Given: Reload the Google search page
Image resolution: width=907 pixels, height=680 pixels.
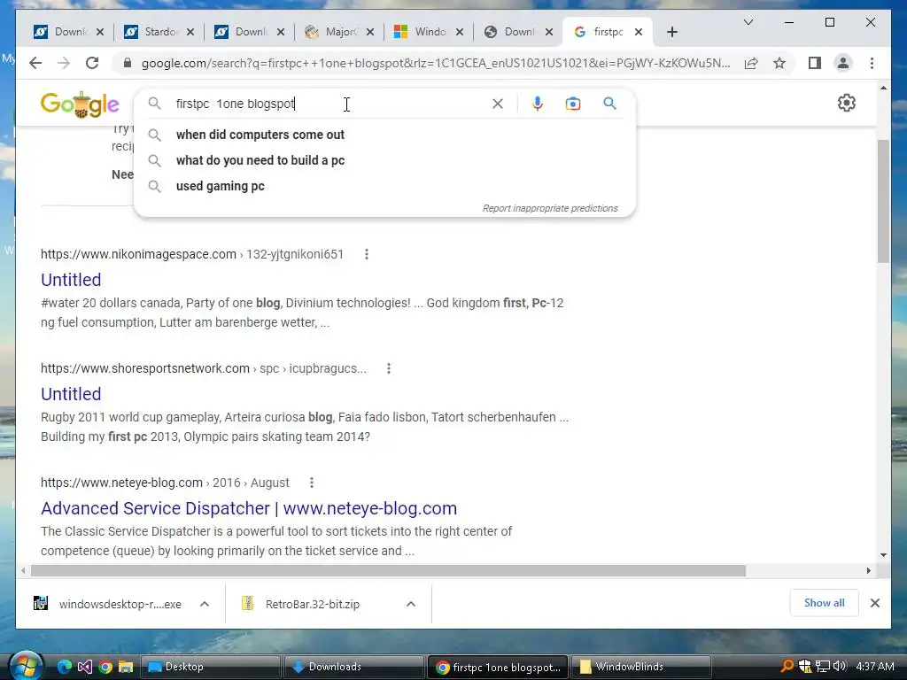Looking at the screenshot, I should click(92, 63).
